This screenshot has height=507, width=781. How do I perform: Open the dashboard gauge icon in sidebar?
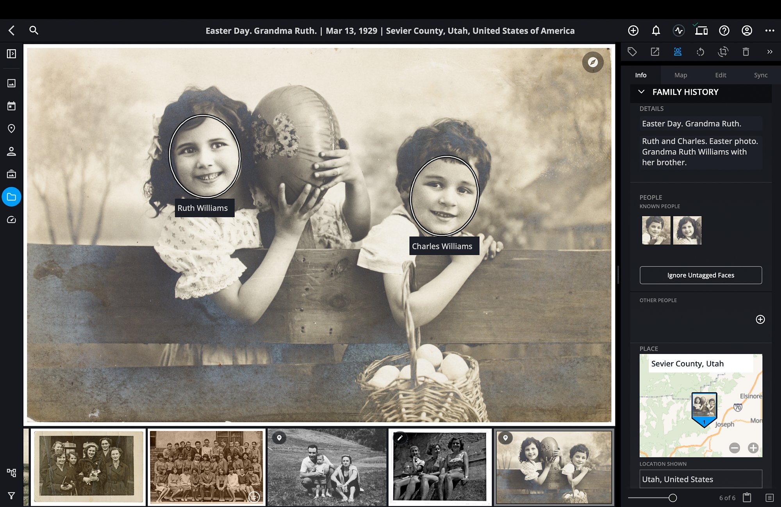tap(11, 220)
